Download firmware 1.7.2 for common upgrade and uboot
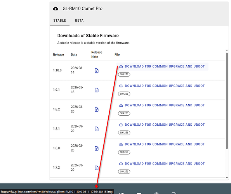The width and height of the screenshot is (231, 194). pyautogui.click(x=162, y=164)
